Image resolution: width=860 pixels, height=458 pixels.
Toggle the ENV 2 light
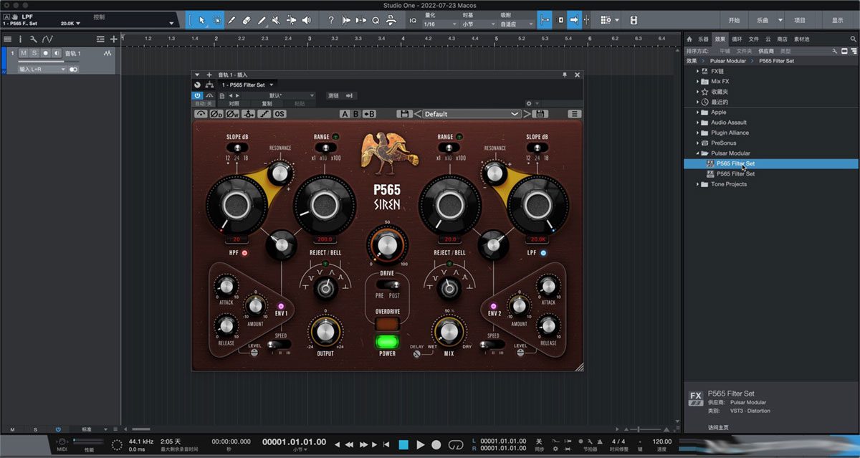pos(493,306)
